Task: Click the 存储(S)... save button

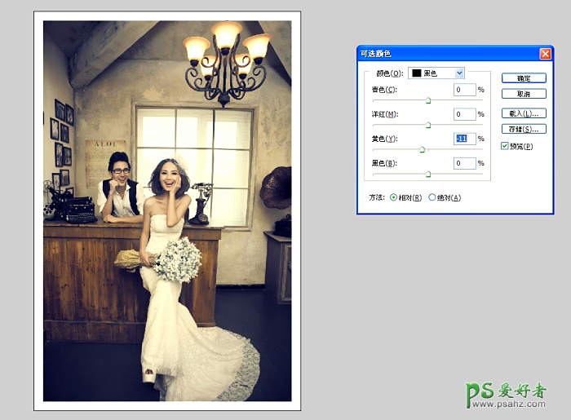Action: click(523, 129)
